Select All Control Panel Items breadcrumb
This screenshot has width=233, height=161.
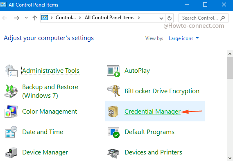[x=109, y=18]
